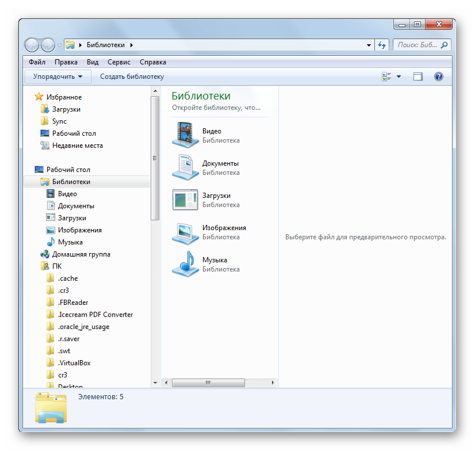Click Создать библиотеку button
The width and height of the screenshot is (475, 451).
(x=132, y=77)
